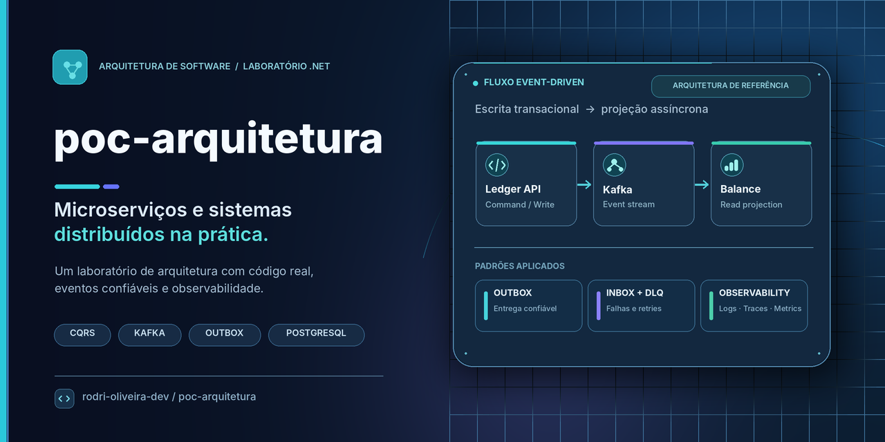The height and width of the screenshot is (442, 885).
Task: Click the Read projection caption
Action: point(752,204)
